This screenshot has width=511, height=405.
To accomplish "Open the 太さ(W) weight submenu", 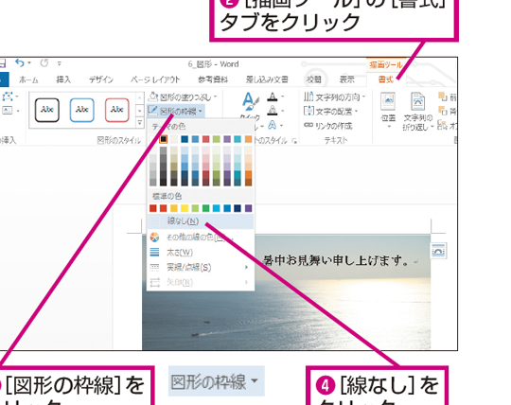I will point(201,253).
